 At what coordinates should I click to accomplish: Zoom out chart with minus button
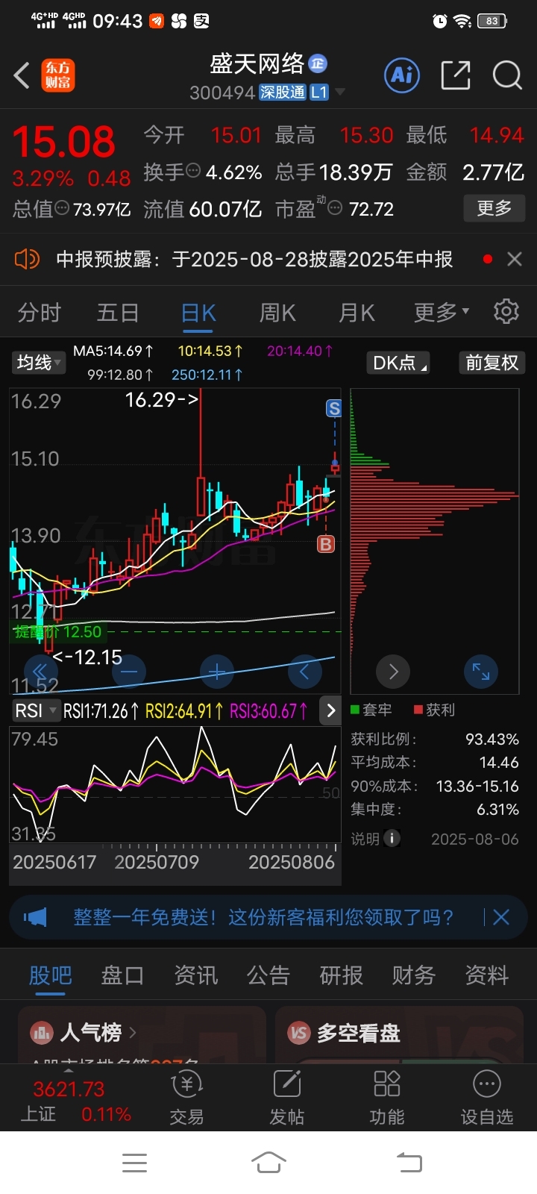(x=129, y=672)
